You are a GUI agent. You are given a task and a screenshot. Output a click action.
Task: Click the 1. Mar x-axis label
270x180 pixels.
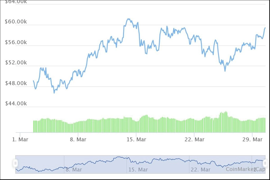click(x=20, y=139)
